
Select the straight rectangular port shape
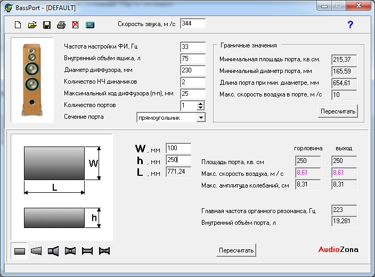tap(19, 251)
